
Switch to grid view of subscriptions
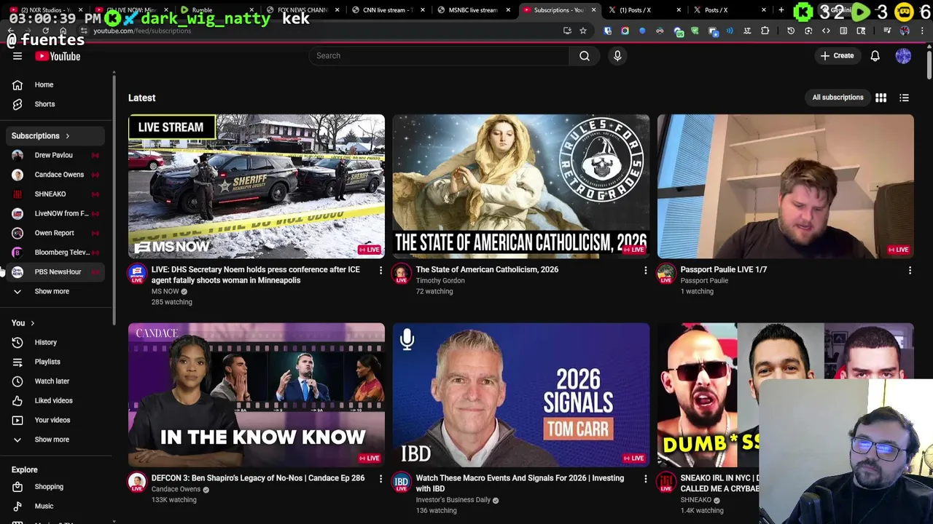point(881,98)
